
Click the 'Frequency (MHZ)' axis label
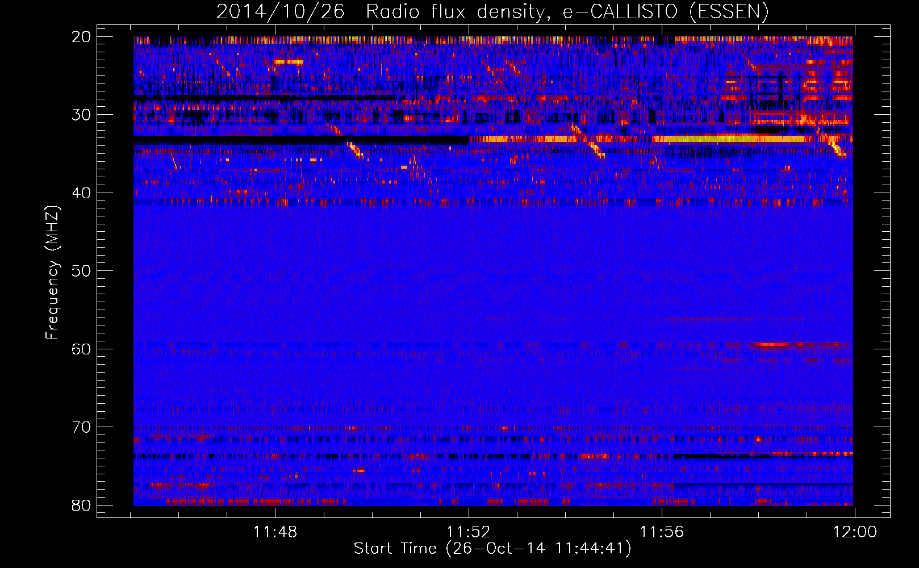(52, 273)
